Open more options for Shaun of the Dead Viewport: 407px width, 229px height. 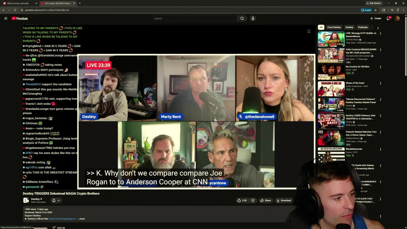[x=380, y=83]
